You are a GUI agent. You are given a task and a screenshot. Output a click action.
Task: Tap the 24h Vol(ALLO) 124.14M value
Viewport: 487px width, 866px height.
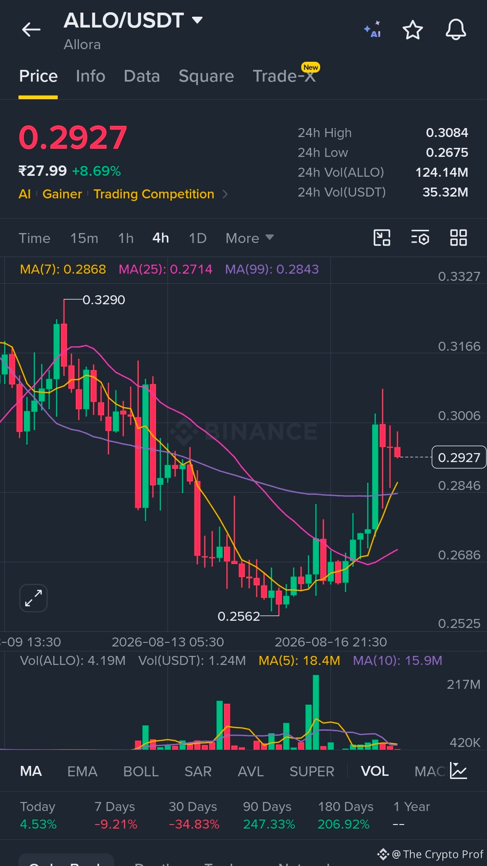442,172
